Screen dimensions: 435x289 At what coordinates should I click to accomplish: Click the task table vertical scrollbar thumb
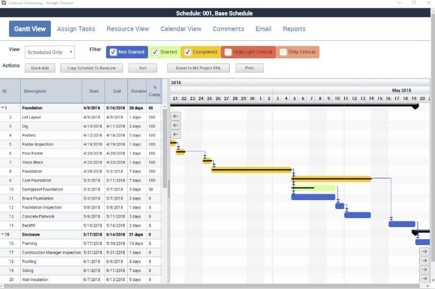coord(165,148)
